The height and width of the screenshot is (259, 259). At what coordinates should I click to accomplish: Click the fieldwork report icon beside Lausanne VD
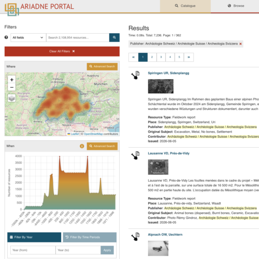click(135, 155)
